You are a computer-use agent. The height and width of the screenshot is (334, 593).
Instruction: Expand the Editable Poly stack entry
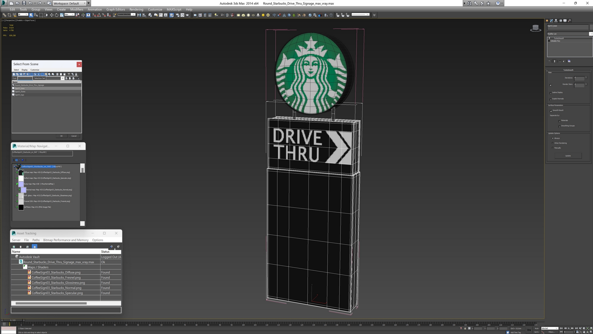tap(549, 41)
